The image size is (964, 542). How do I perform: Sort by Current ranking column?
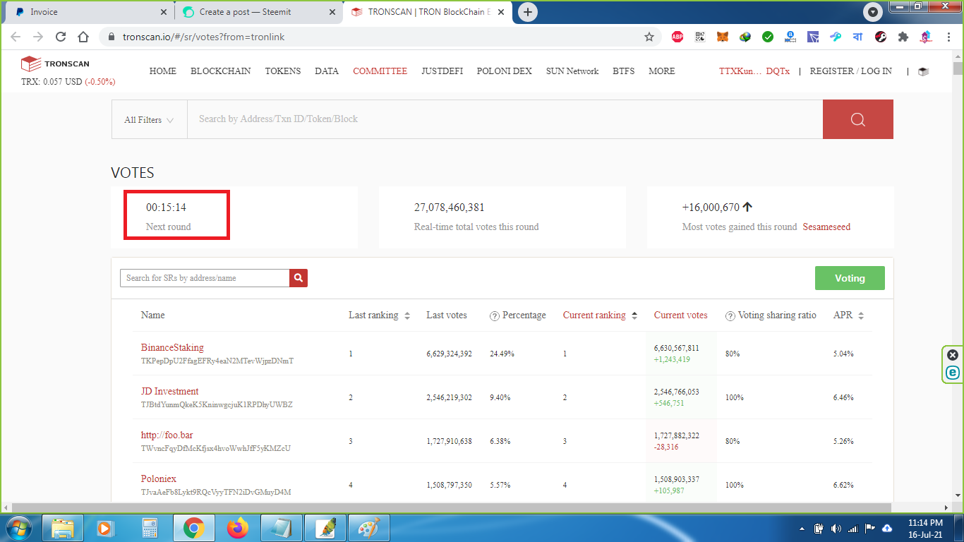[634, 316]
